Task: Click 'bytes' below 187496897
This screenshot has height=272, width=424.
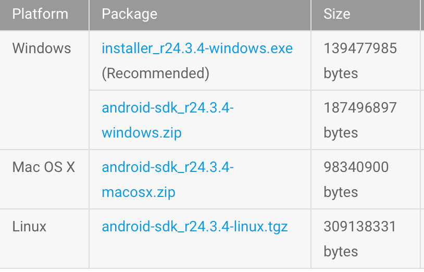Action: click(341, 133)
